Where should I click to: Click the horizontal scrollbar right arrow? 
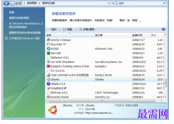click(162, 101)
